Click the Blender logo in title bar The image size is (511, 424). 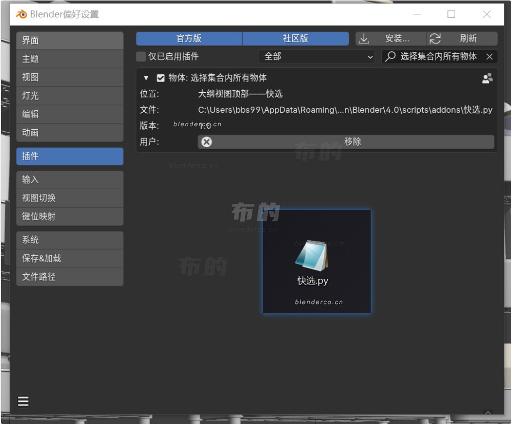click(x=22, y=14)
